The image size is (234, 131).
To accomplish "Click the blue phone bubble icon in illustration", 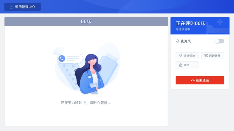I will point(62,59).
